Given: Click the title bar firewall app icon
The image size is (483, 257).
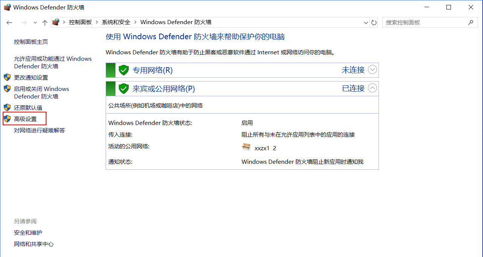Looking at the screenshot, I should (x=7, y=7).
